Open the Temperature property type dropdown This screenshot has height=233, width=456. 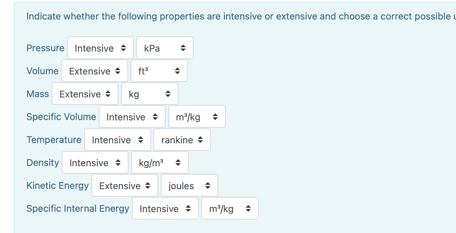[x=117, y=139]
